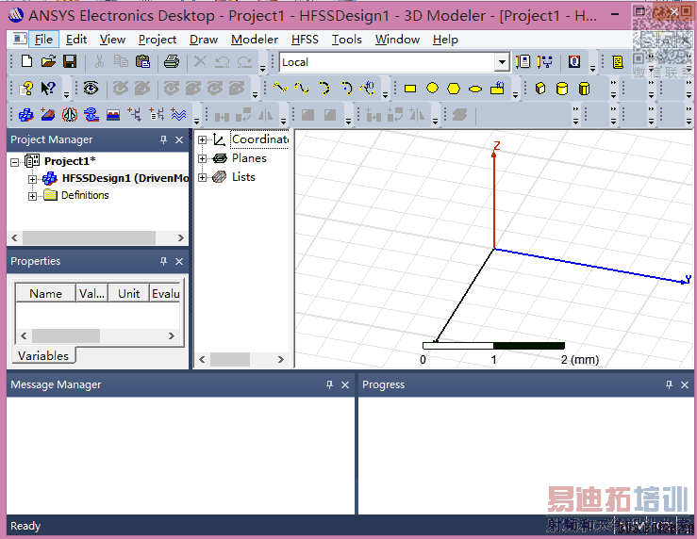The width and height of the screenshot is (697, 539).
Task: Expand the HFSSDesign1 tree node
Action: 32,179
